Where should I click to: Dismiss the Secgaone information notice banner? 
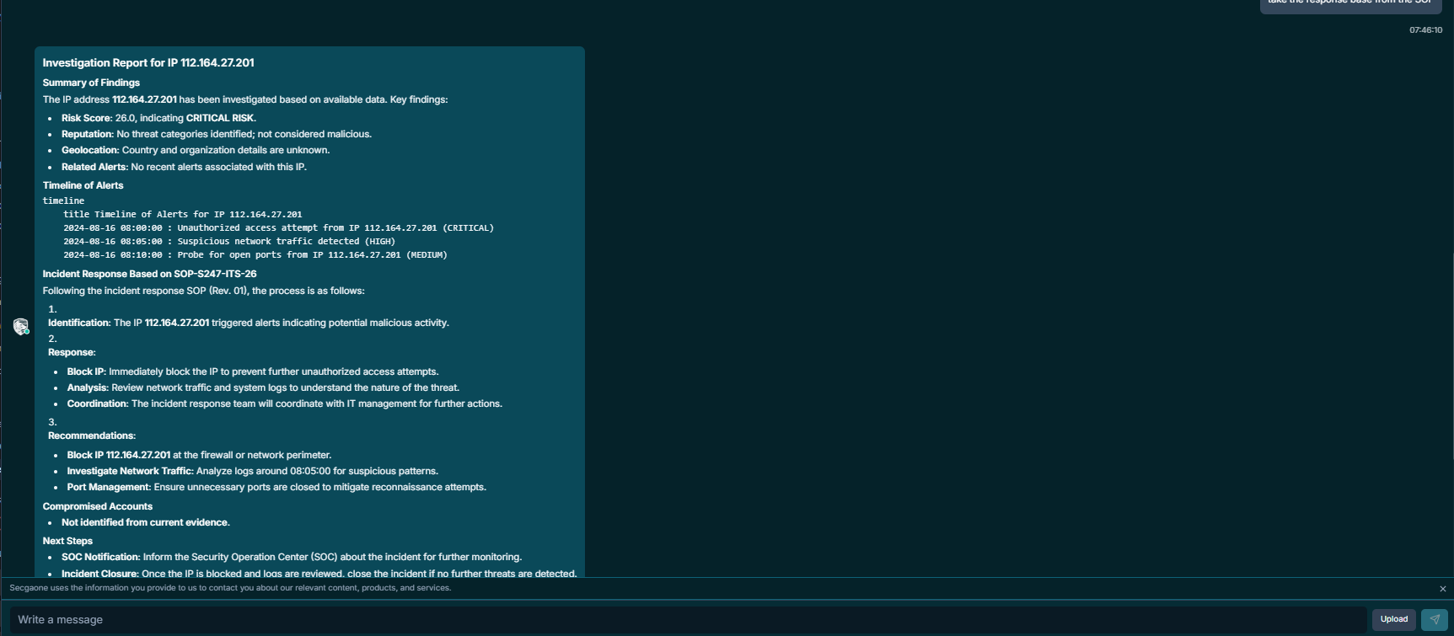tap(1442, 589)
